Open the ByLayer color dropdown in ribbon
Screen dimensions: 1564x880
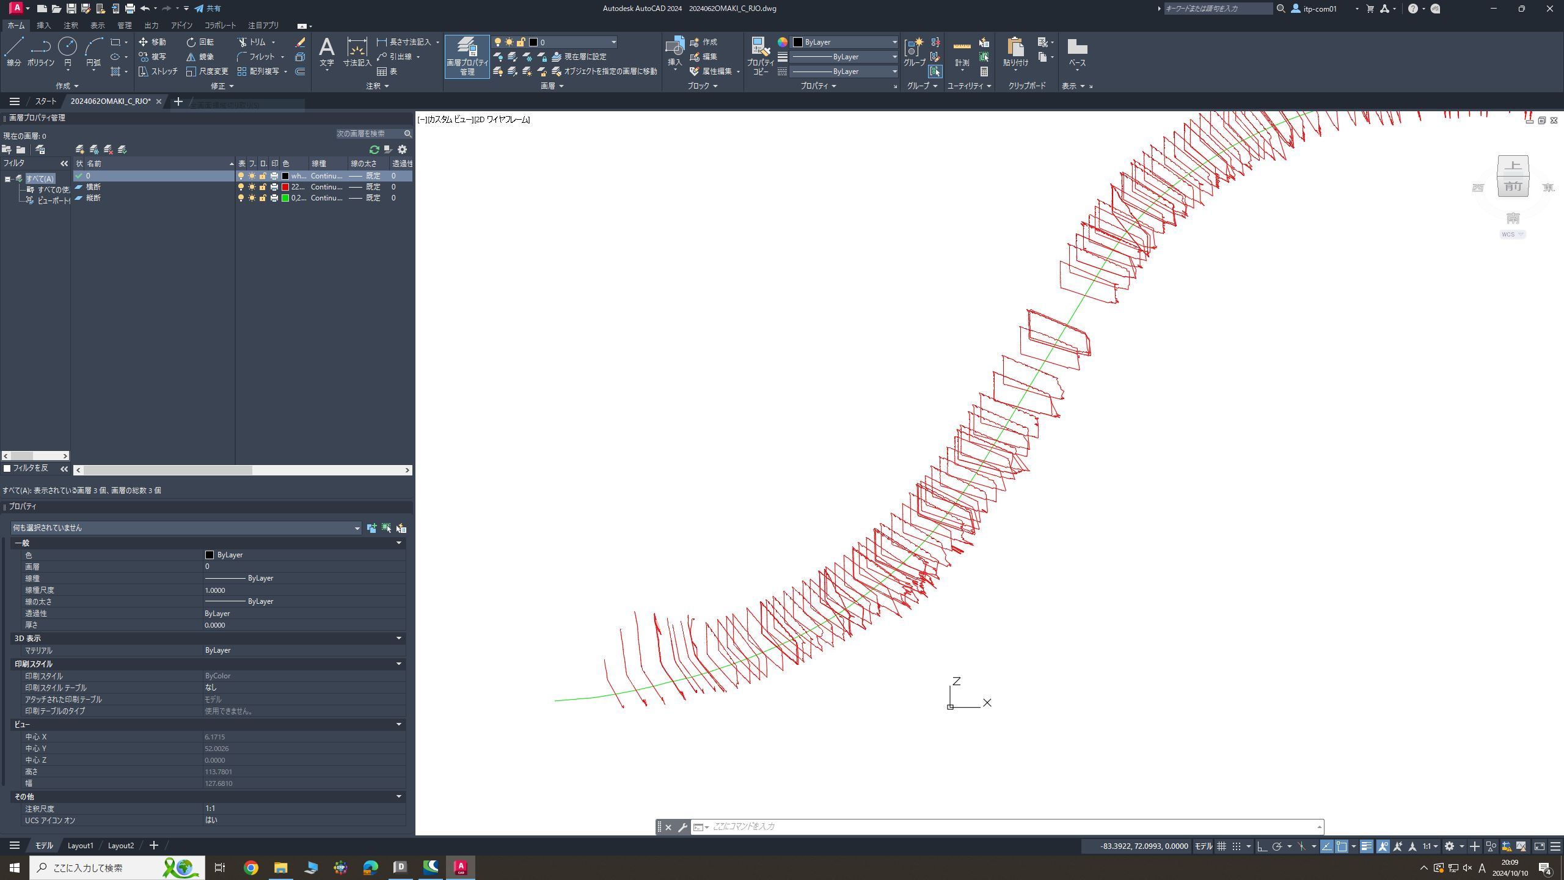coord(894,42)
